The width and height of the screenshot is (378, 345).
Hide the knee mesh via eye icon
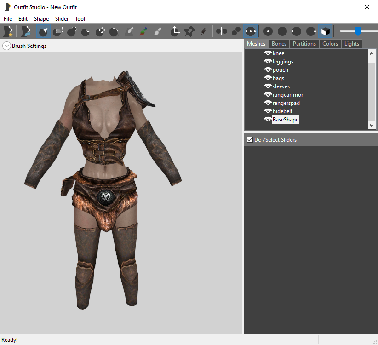pyautogui.click(x=268, y=53)
